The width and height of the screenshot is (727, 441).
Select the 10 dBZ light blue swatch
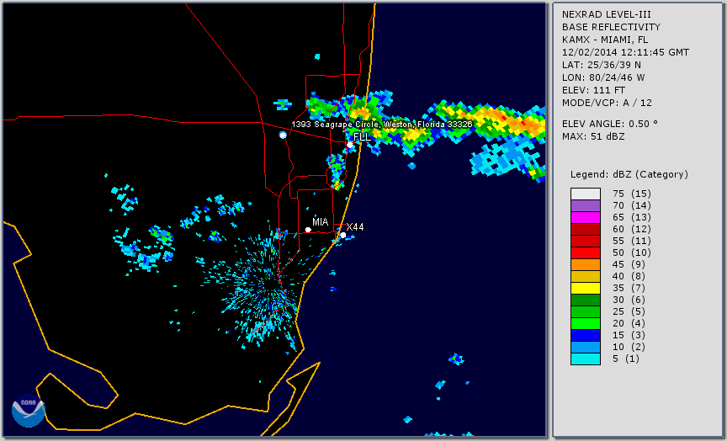coord(586,347)
